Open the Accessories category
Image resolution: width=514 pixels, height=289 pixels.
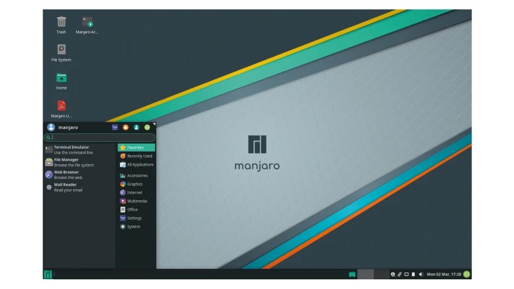coord(136,175)
